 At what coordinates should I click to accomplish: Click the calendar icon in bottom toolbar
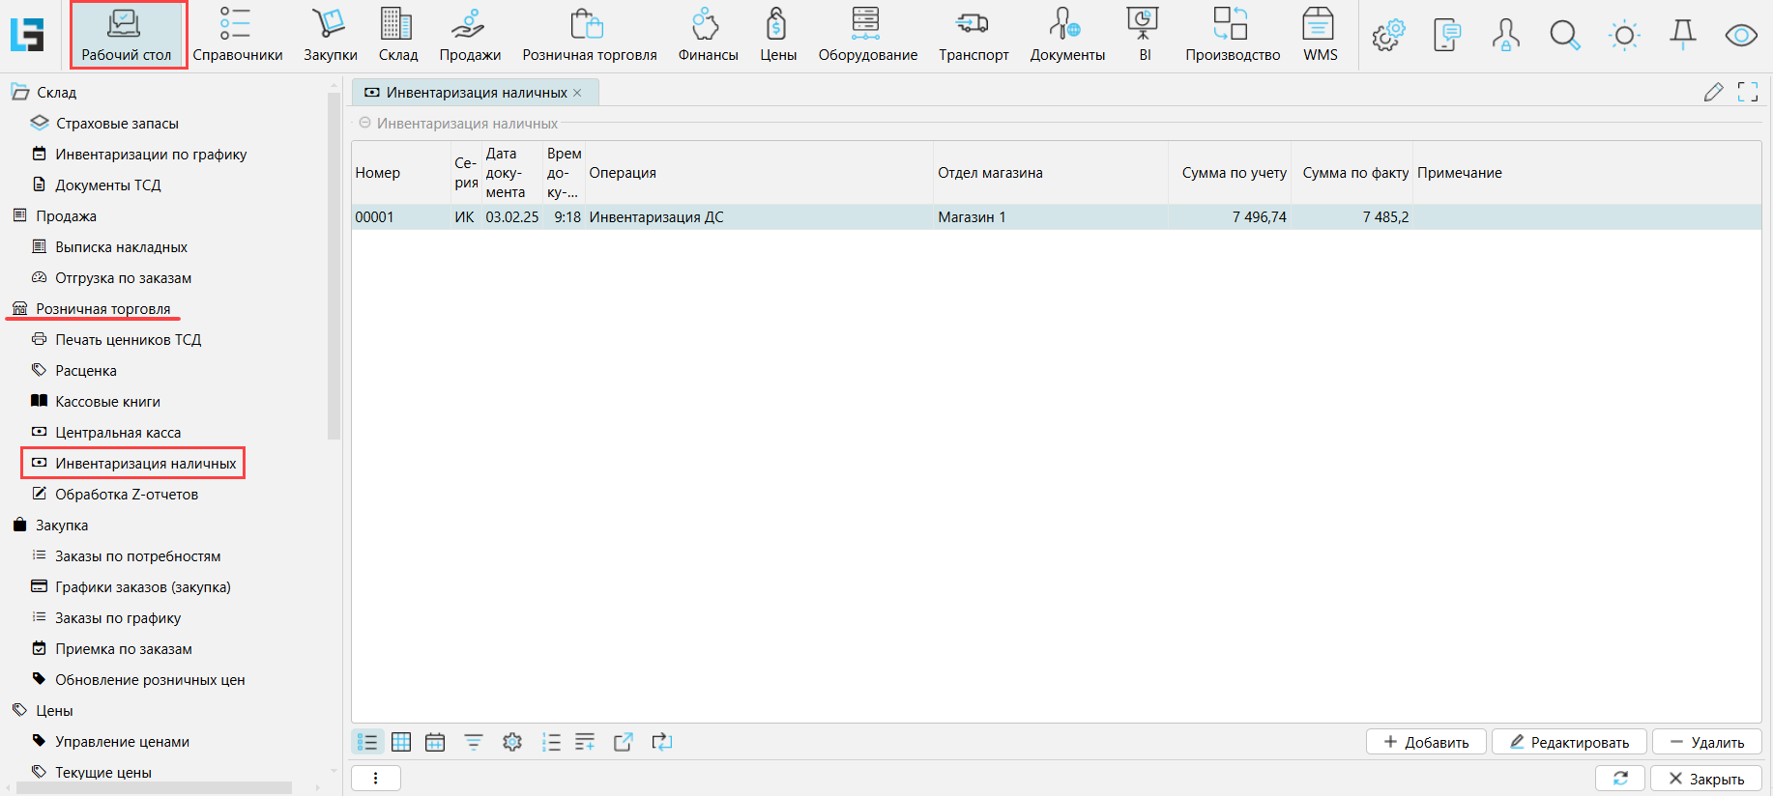(435, 742)
